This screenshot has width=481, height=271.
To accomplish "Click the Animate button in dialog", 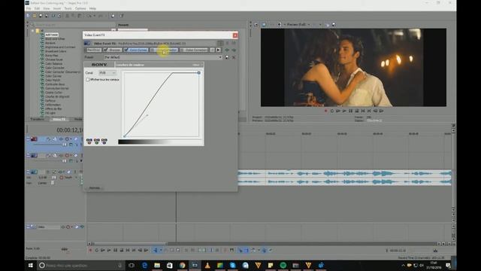I will (94, 187).
